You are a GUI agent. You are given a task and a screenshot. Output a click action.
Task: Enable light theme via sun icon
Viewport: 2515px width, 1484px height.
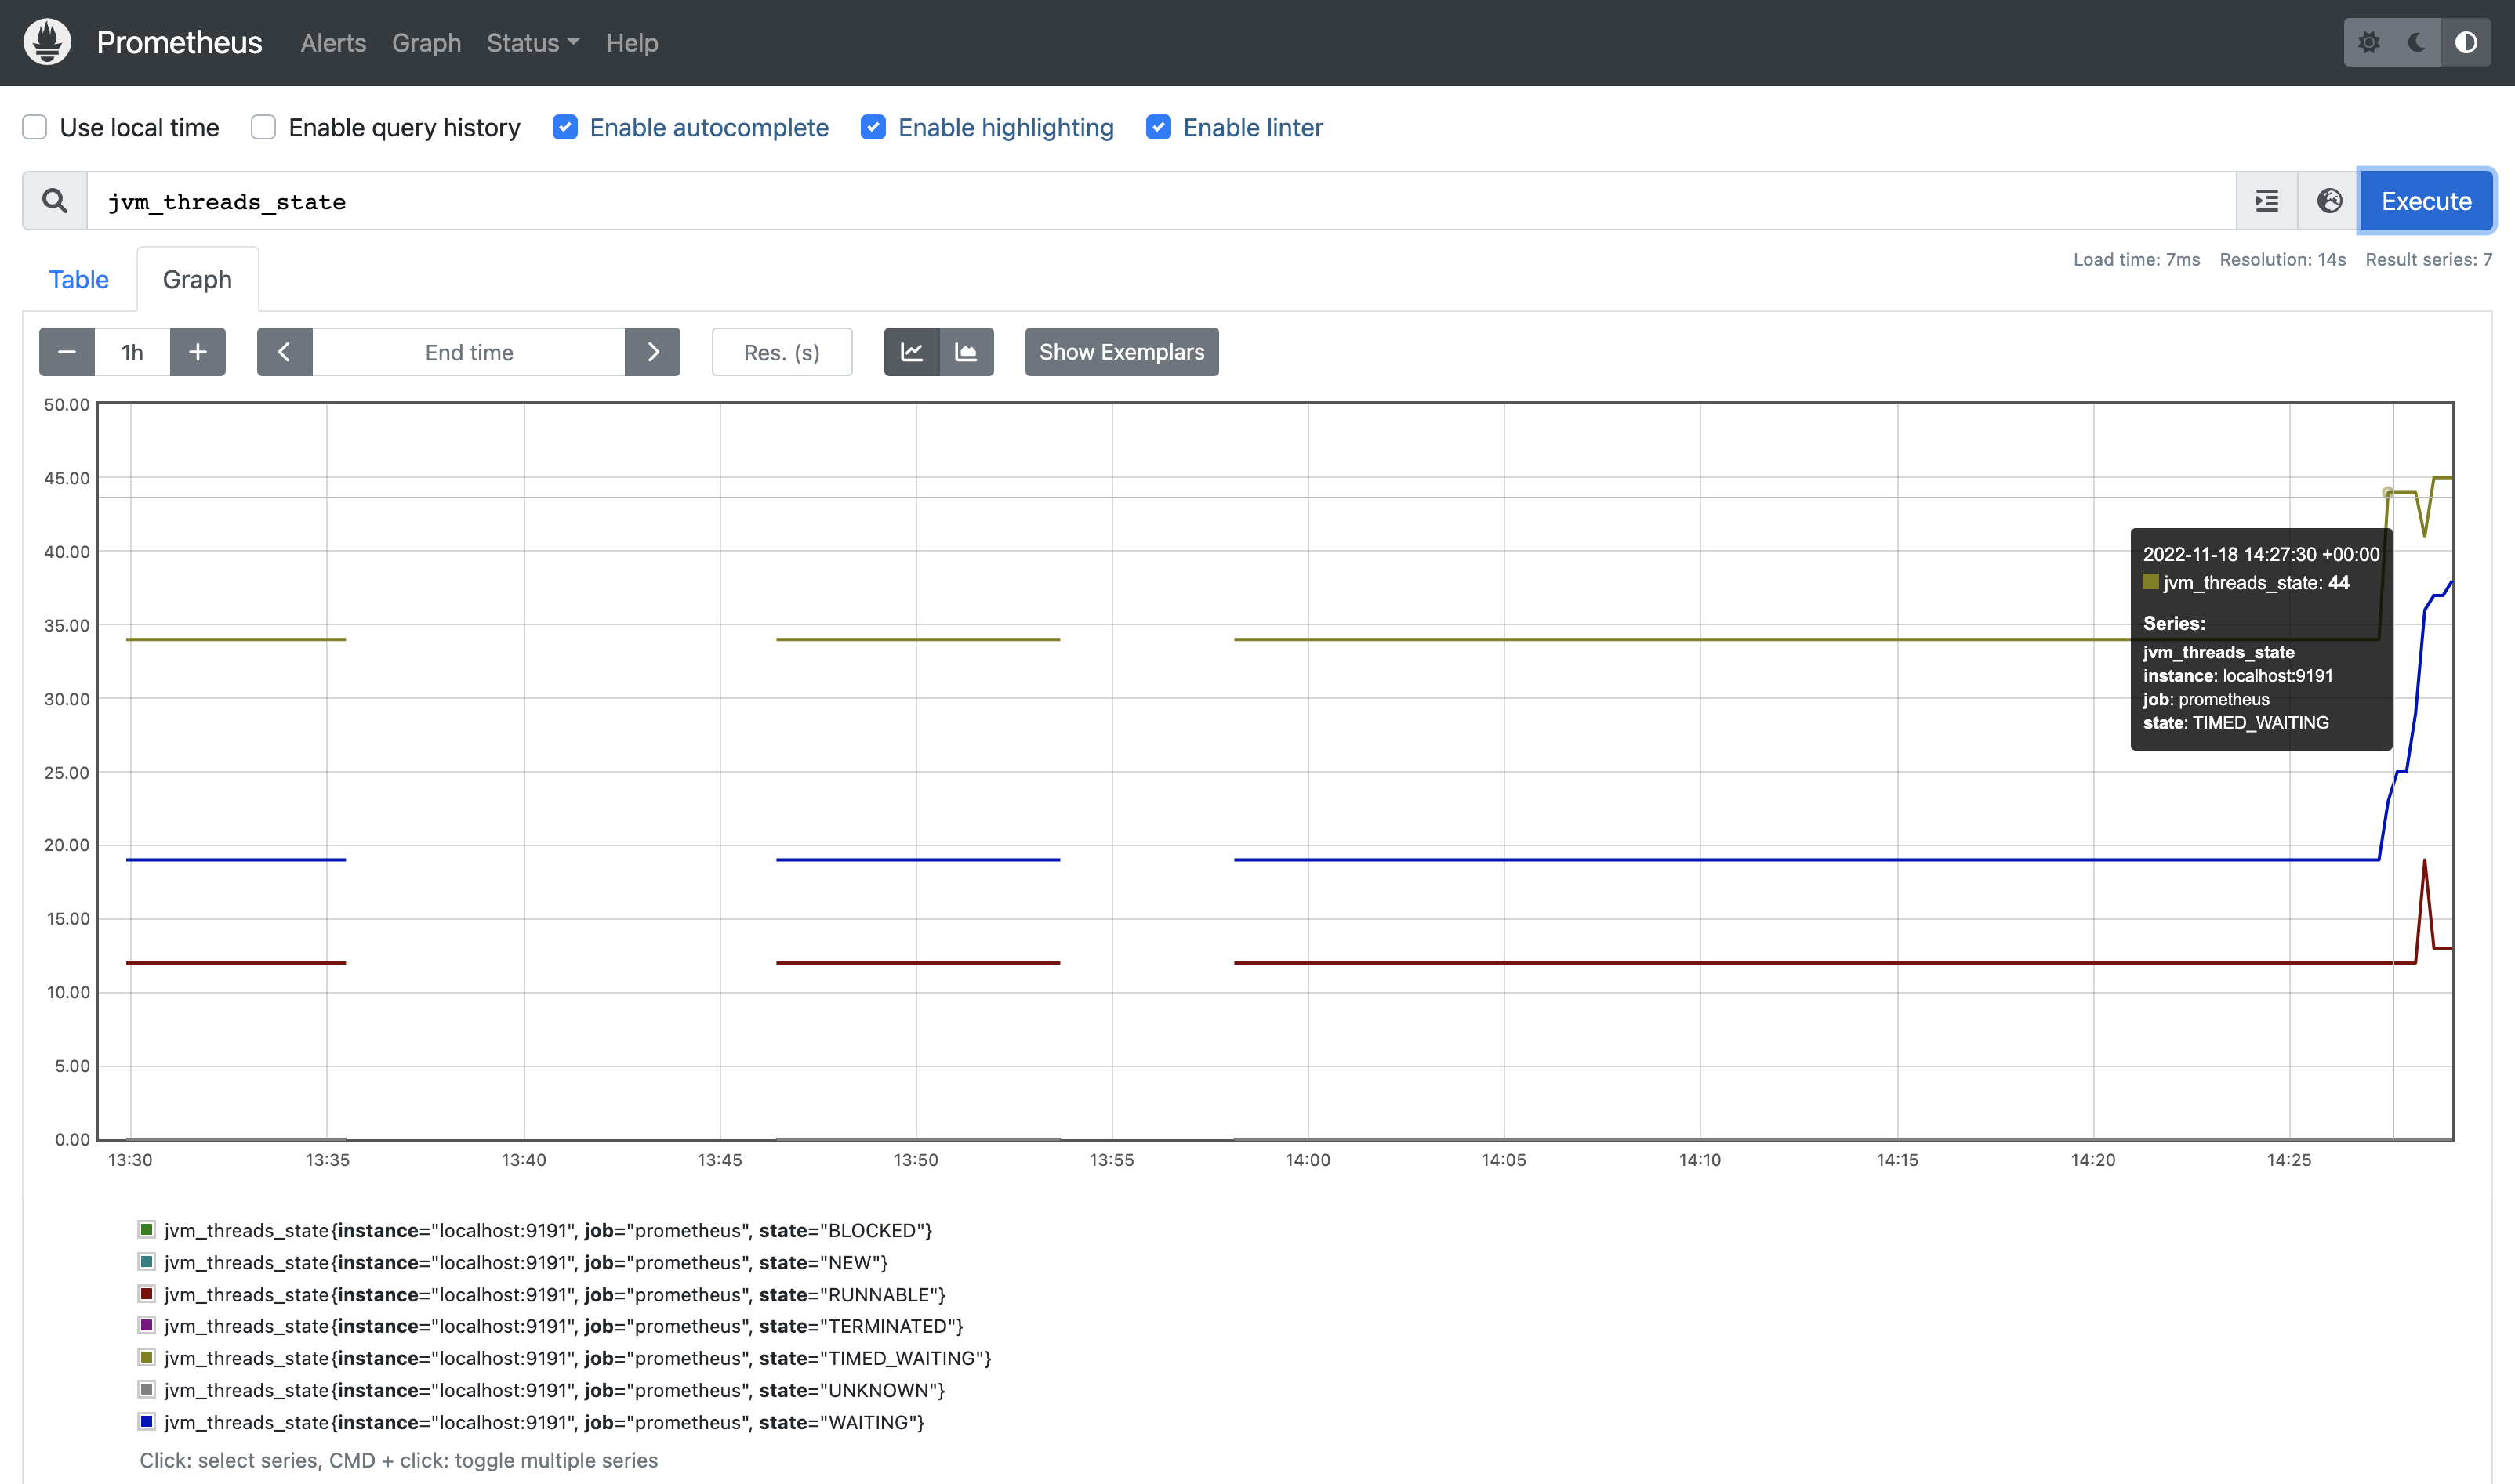click(x=2369, y=42)
